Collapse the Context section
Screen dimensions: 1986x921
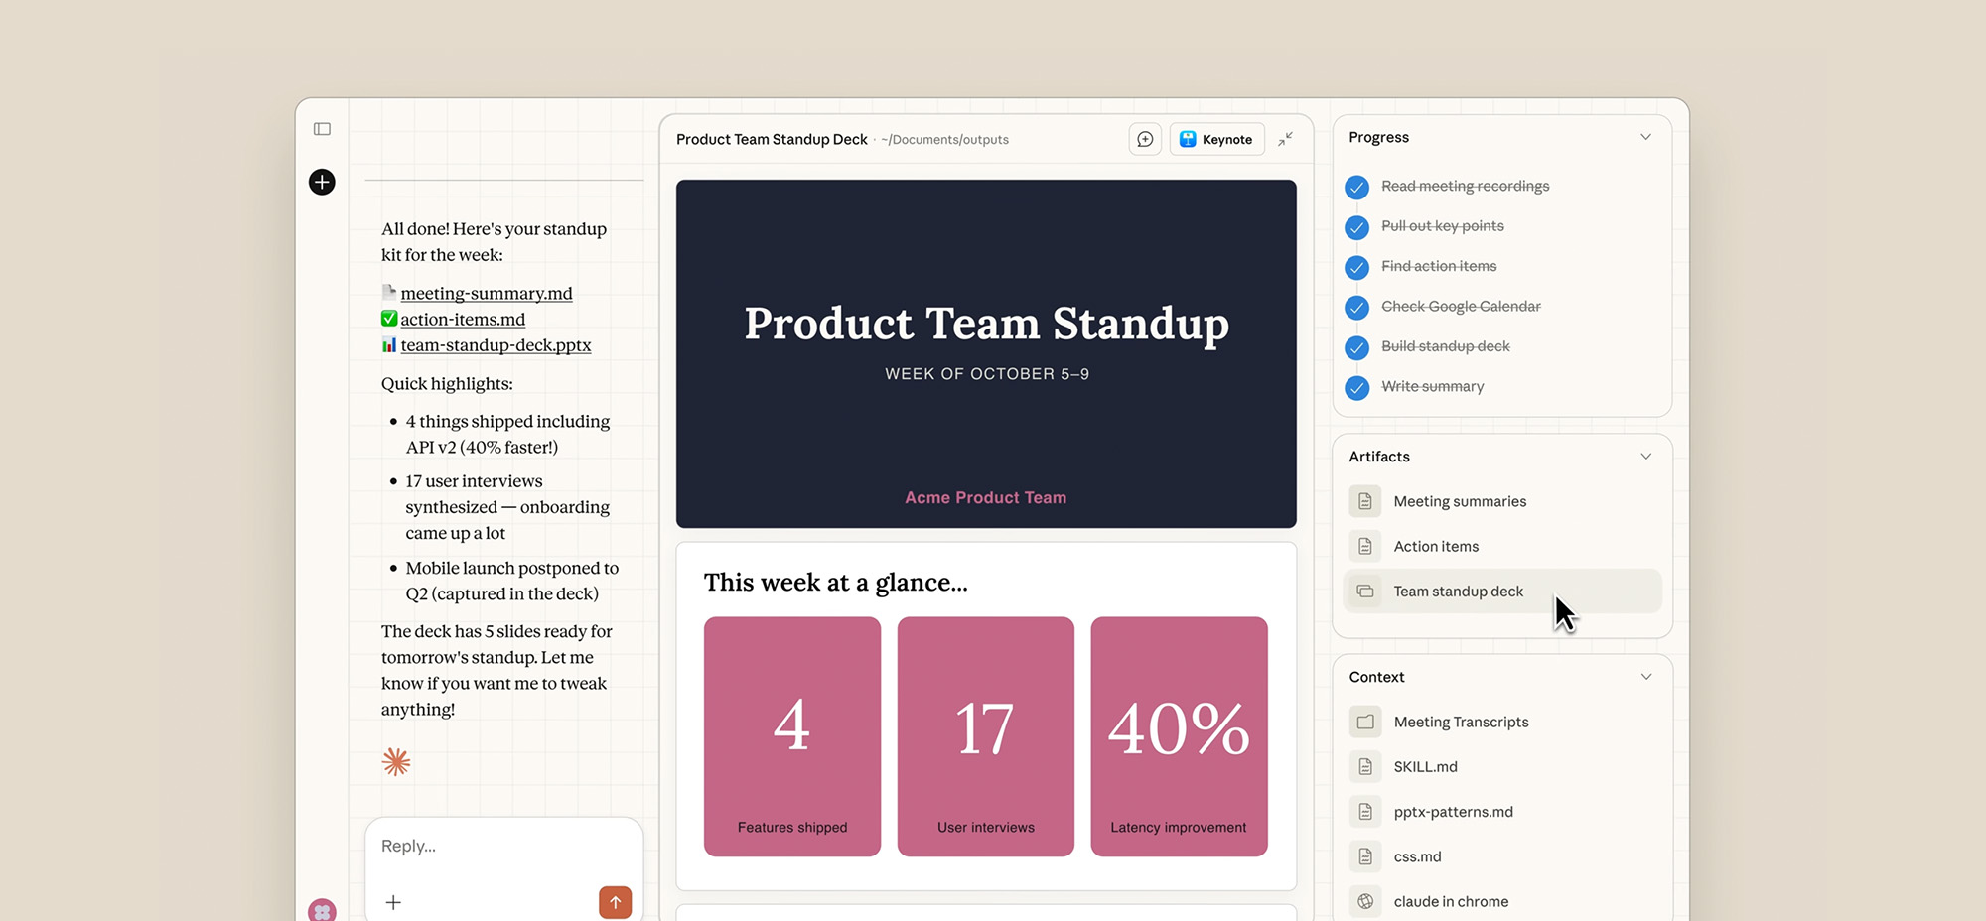pyautogui.click(x=1646, y=676)
